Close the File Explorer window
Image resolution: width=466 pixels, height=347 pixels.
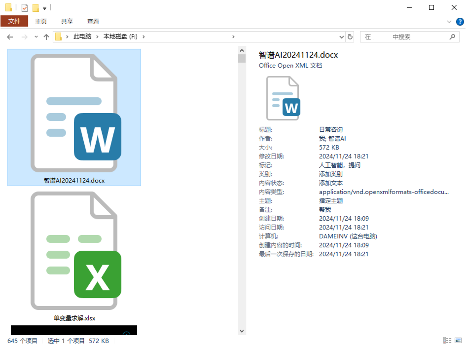tap(454, 8)
